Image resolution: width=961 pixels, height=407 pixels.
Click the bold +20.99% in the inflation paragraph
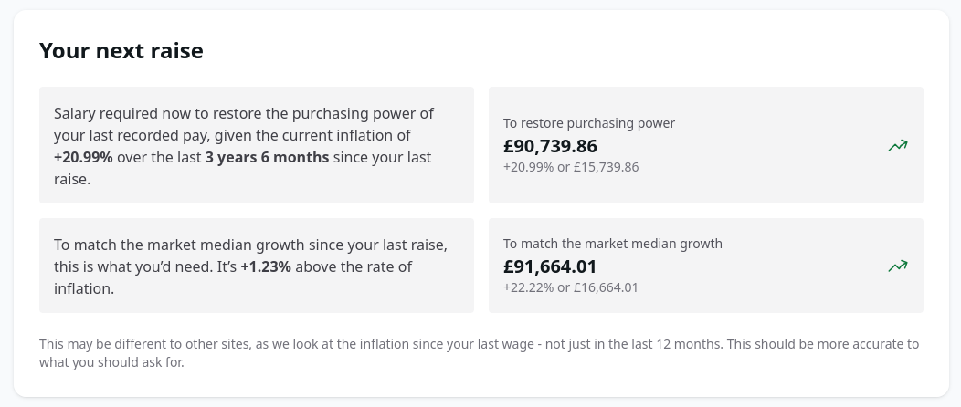click(83, 158)
